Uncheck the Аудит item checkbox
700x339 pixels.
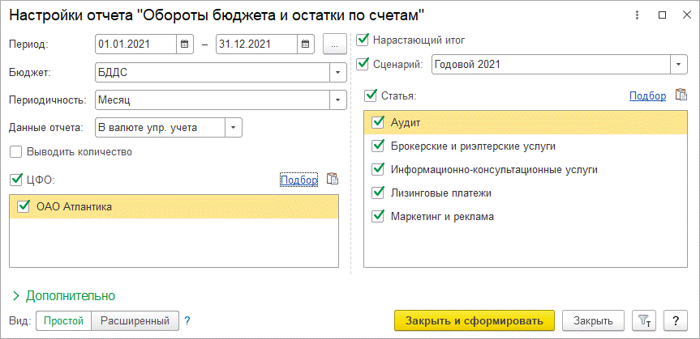tap(377, 122)
